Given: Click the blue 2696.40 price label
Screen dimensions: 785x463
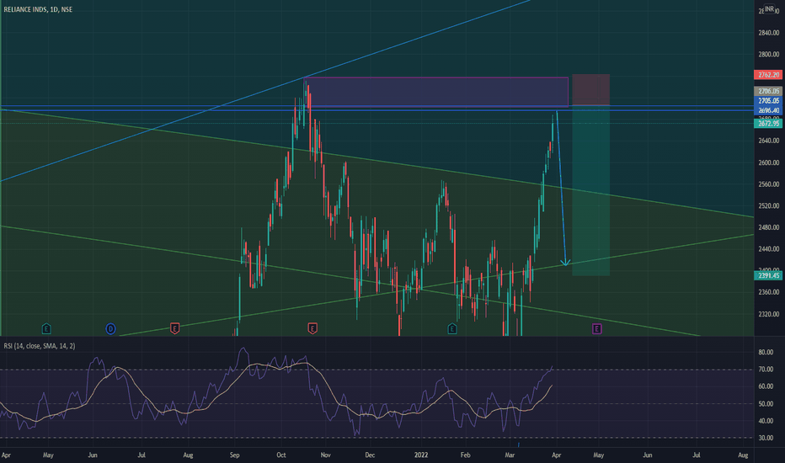Looking at the screenshot, I should [x=768, y=110].
